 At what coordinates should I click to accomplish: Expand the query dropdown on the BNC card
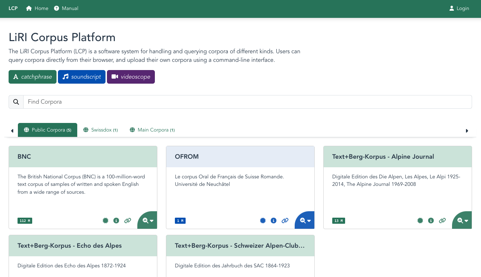point(148,221)
